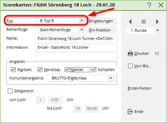Open the 1. Runde dropdown
167x123 pixels.
158,30
